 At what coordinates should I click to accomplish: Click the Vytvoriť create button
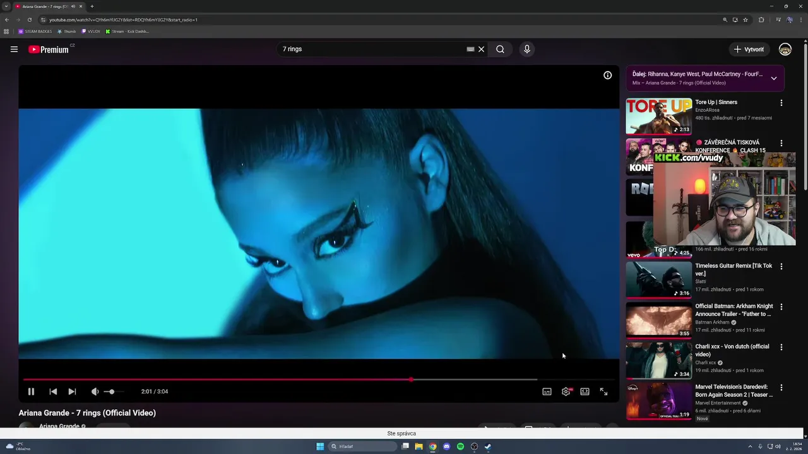pos(749,49)
